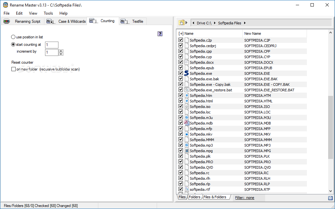Expand the arrow next to folder browse icon

186,23
